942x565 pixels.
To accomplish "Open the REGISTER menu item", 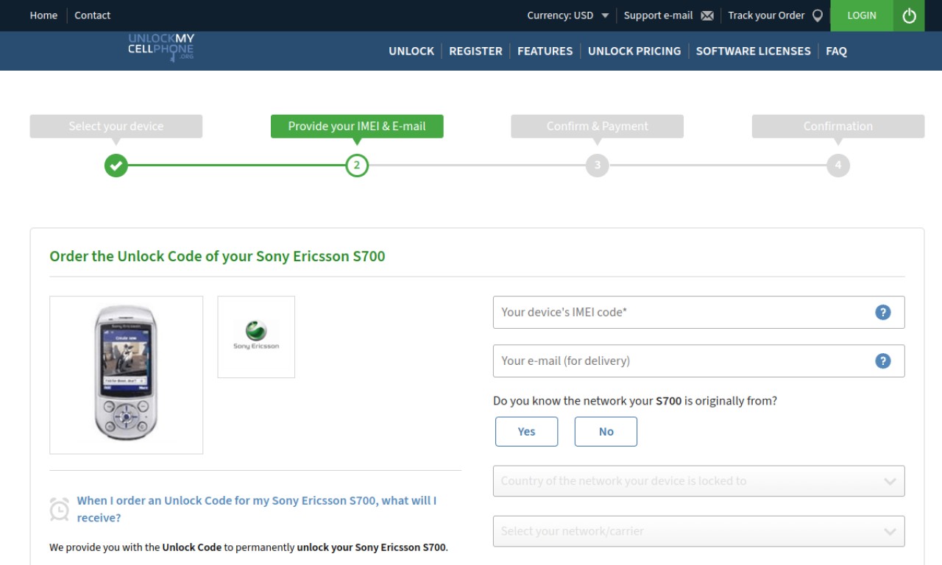I will (x=475, y=51).
